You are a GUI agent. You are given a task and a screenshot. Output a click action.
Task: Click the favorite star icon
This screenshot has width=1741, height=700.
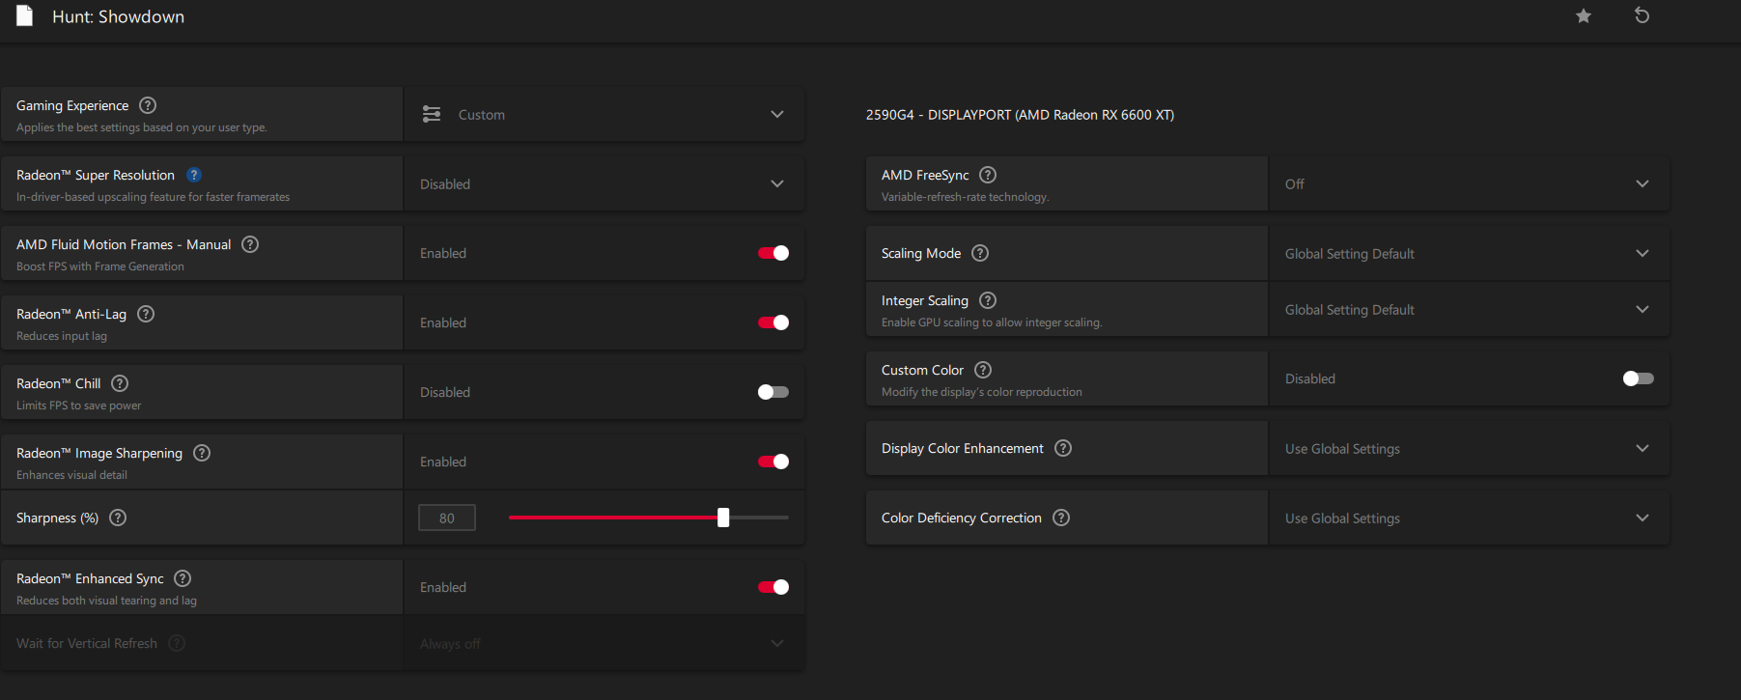(x=1584, y=15)
